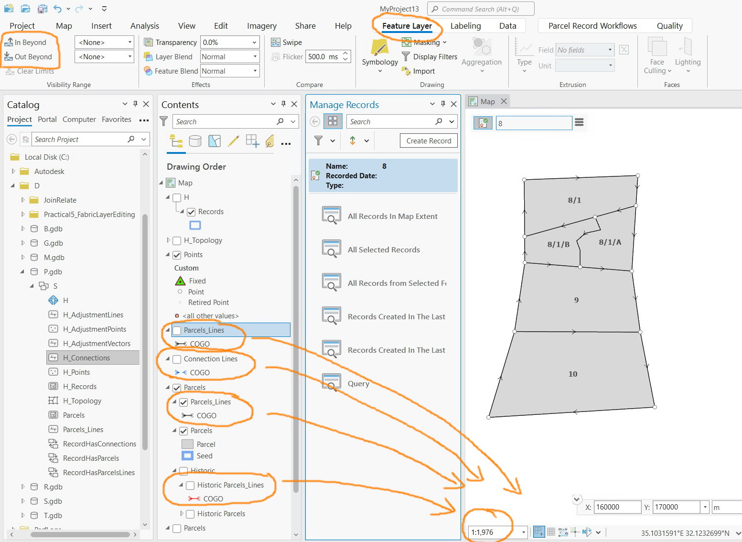Check the Parcels_Lines visibility checkbox
The image size is (742, 542).
point(177,330)
